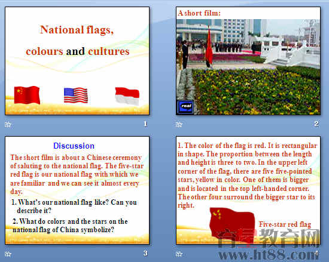Select the Discussion slide thumbnail
The image size is (329, 262).
[x=77, y=190]
